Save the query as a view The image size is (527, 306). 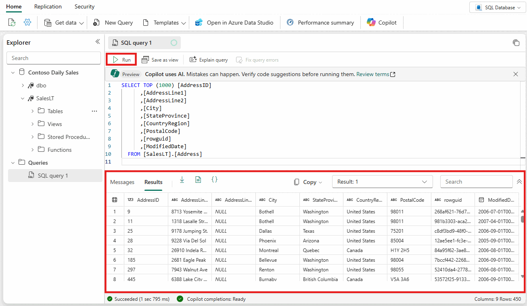point(160,60)
